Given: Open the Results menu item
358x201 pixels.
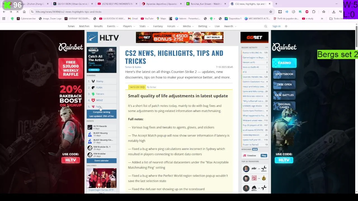Looking at the screenshot, I should [98, 26].
